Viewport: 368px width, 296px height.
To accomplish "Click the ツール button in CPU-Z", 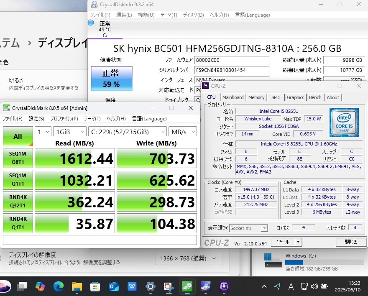I will [283, 242].
